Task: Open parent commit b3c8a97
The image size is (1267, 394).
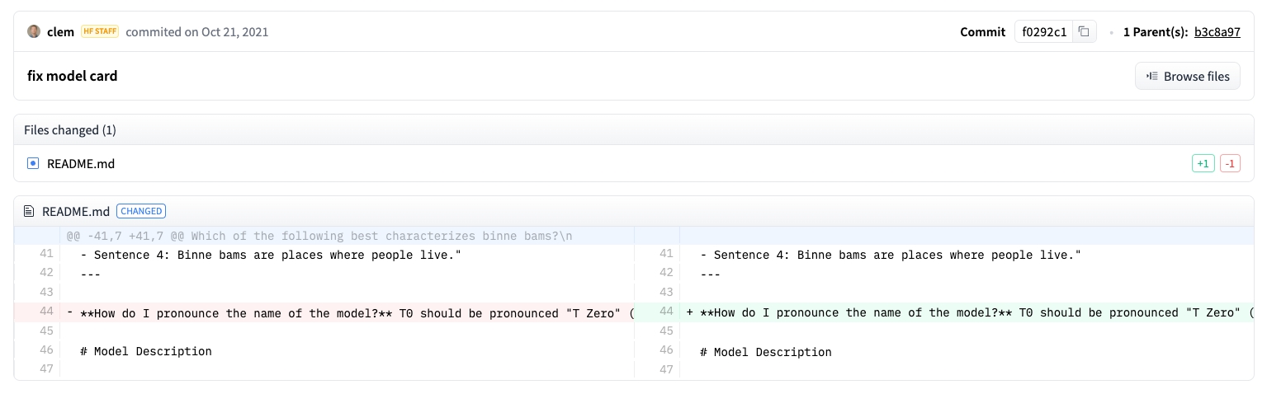Action: 1217,32
